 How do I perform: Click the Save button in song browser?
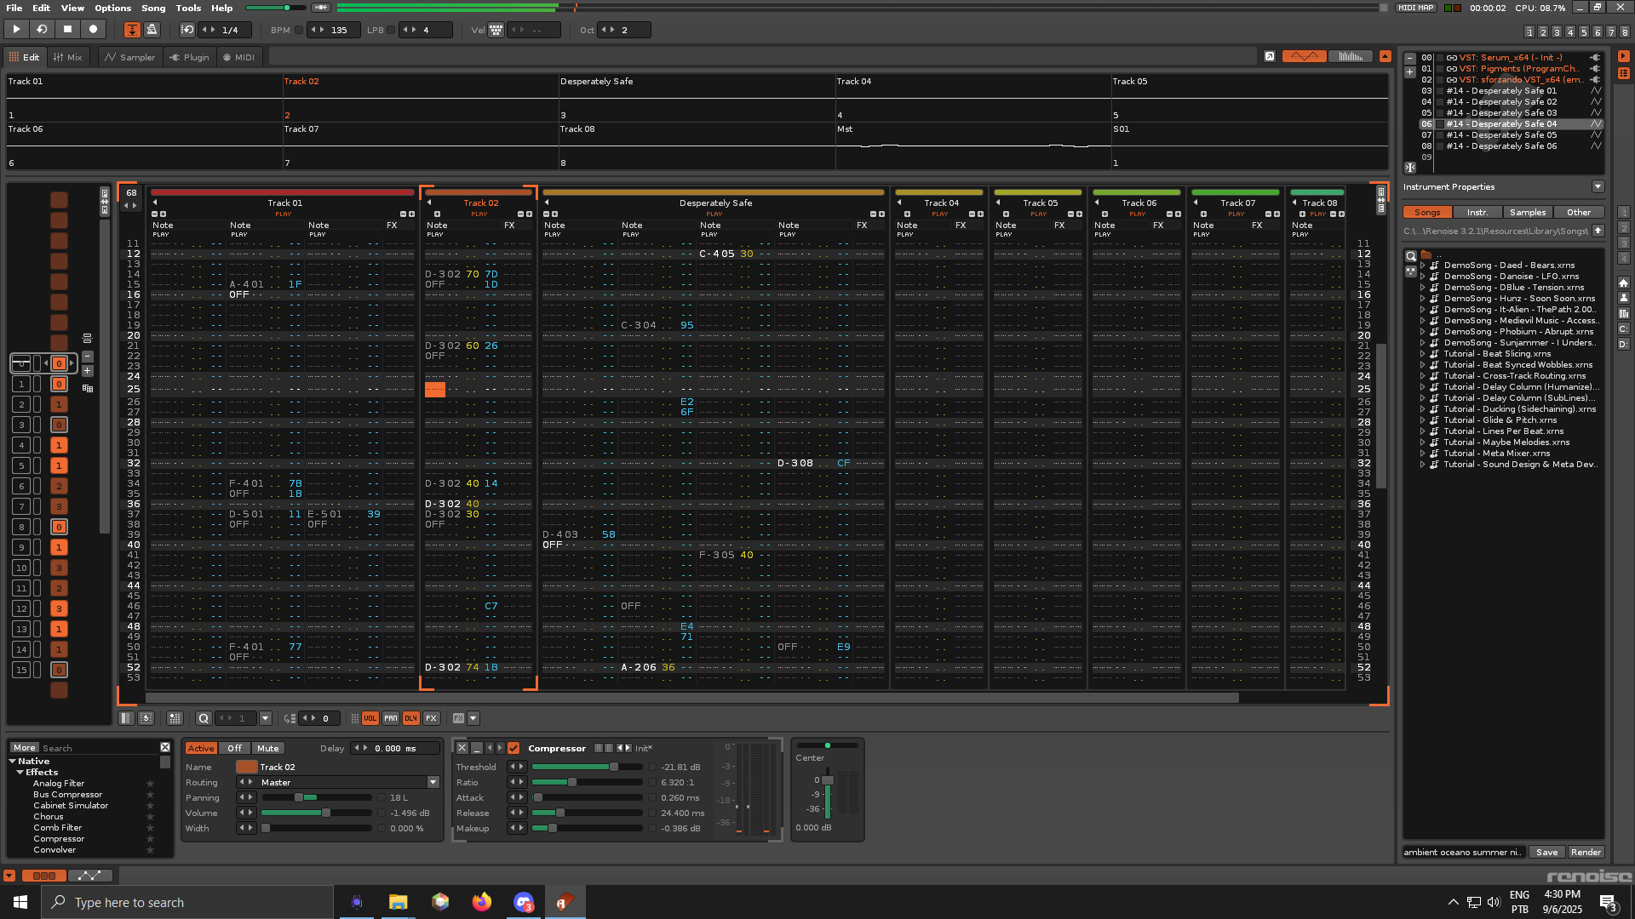[1546, 852]
